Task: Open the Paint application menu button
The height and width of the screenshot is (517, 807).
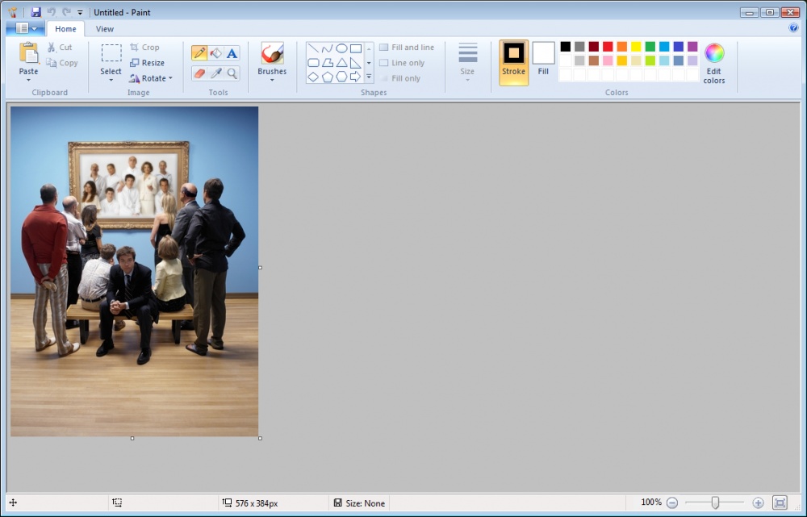Action: [x=25, y=28]
